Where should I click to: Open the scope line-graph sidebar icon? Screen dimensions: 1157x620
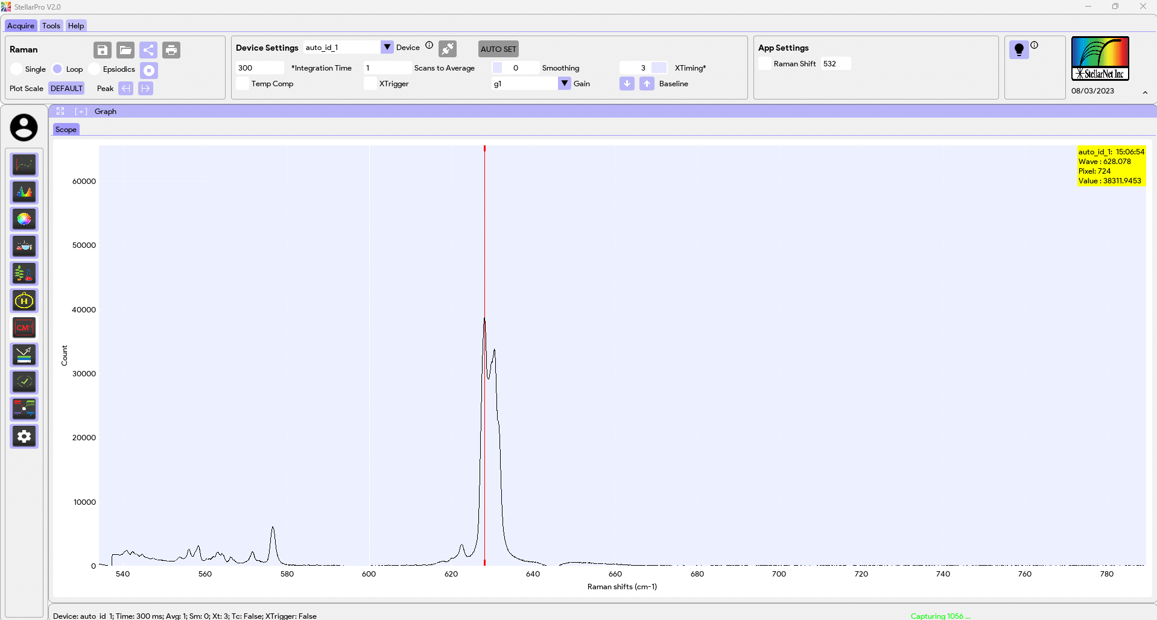pyautogui.click(x=24, y=165)
